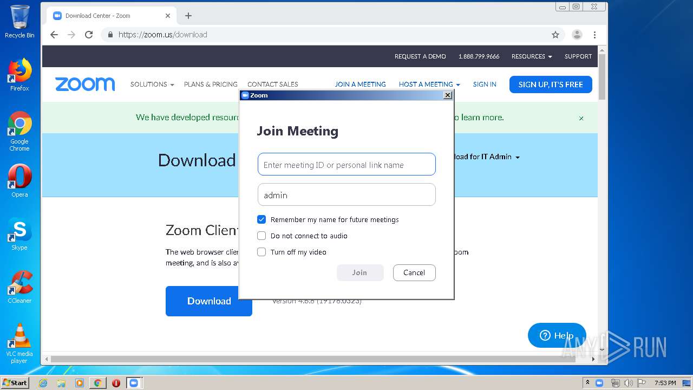
Task: Open the network tray icon
Action: [x=615, y=383]
